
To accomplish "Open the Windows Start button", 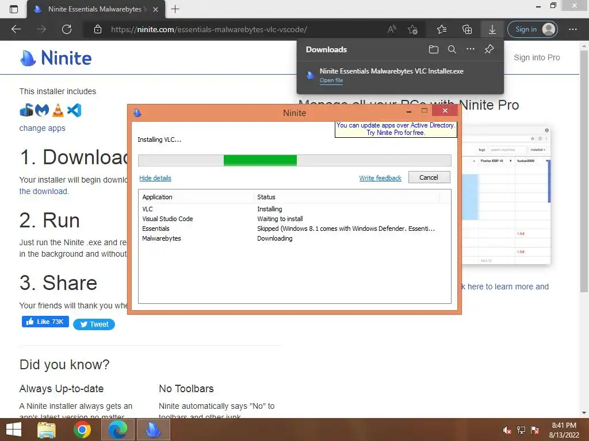I will point(14,430).
